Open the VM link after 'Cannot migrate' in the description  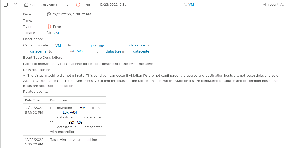(x=58, y=46)
